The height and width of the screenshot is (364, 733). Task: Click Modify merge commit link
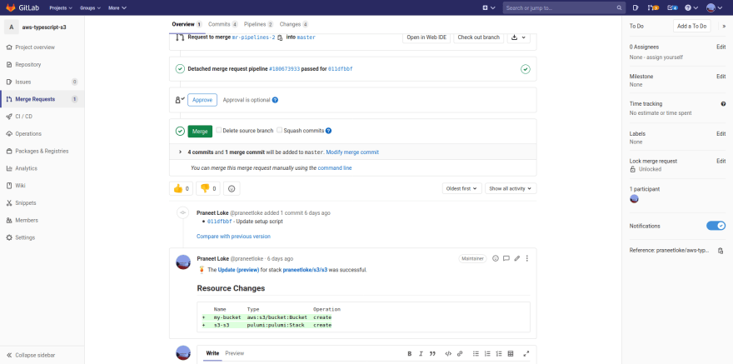352,152
